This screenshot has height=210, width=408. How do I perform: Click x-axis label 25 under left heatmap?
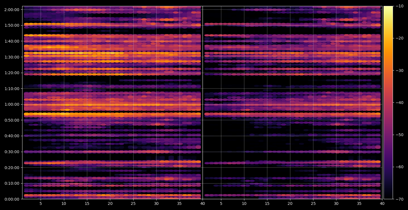pos(133,204)
